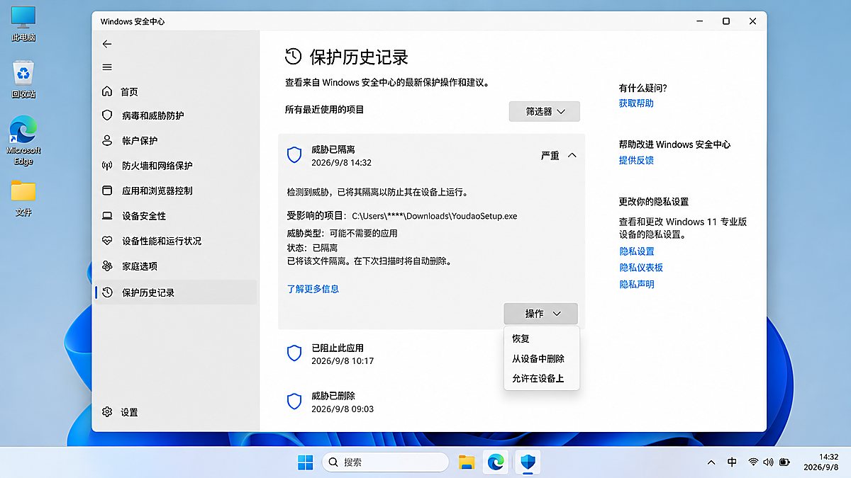Open the hamburger navigation menu

click(107, 67)
